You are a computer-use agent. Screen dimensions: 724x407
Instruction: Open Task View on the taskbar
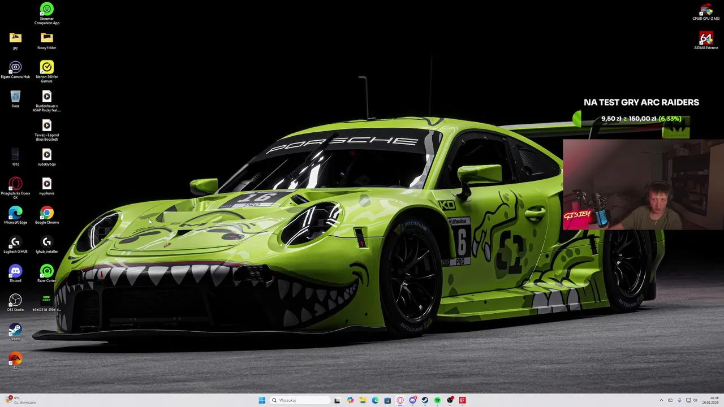tap(337, 400)
